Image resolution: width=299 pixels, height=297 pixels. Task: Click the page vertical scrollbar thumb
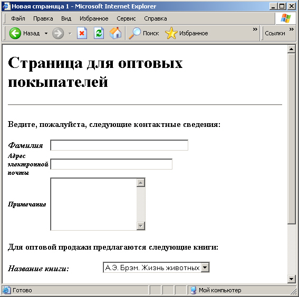(x=291, y=139)
